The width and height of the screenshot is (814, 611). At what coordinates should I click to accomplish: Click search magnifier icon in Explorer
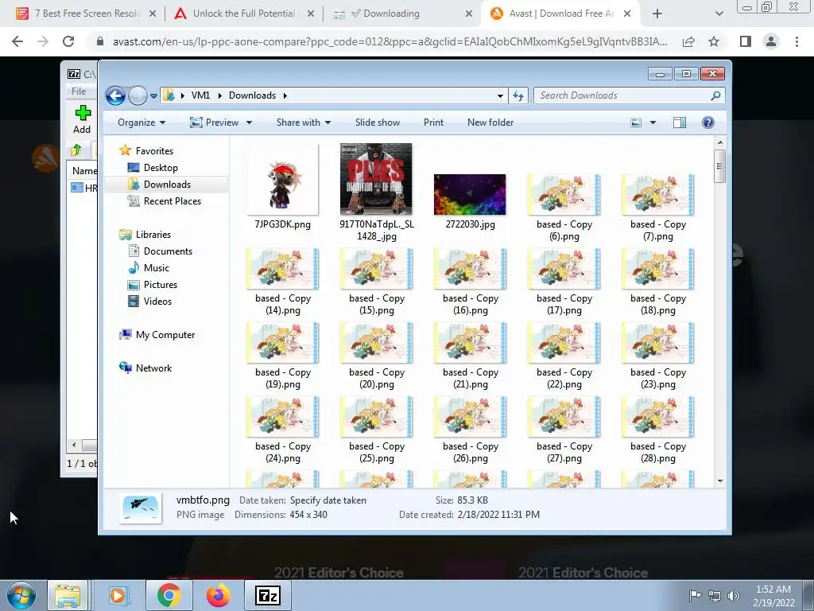(716, 95)
